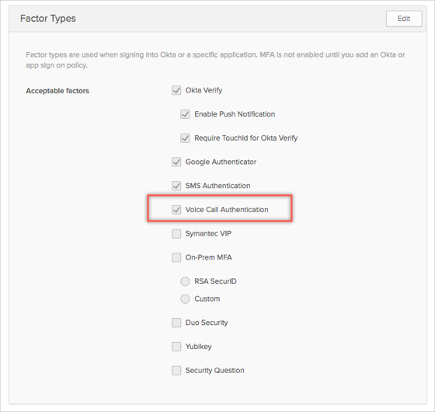Click the Voice Call Authentication label
Viewport: 435px width, 412px height.
pos(227,210)
